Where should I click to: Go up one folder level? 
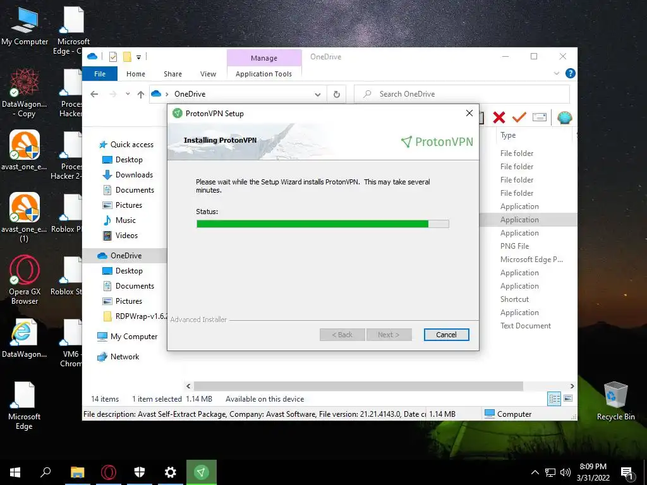[x=141, y=95]
